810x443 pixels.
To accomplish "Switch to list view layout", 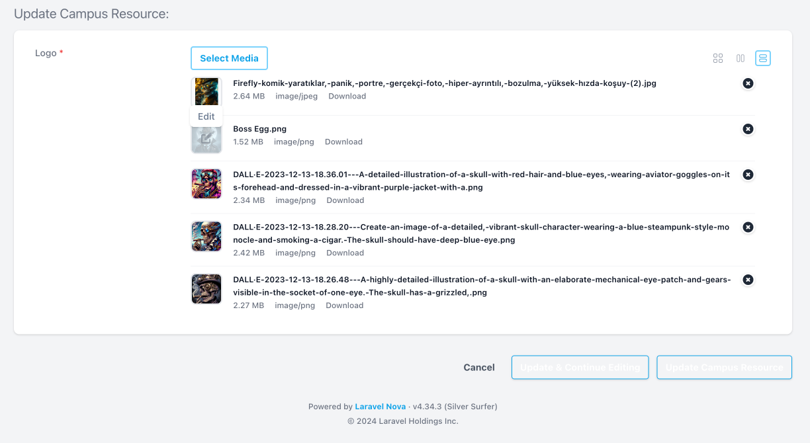I will pos(763,58).
